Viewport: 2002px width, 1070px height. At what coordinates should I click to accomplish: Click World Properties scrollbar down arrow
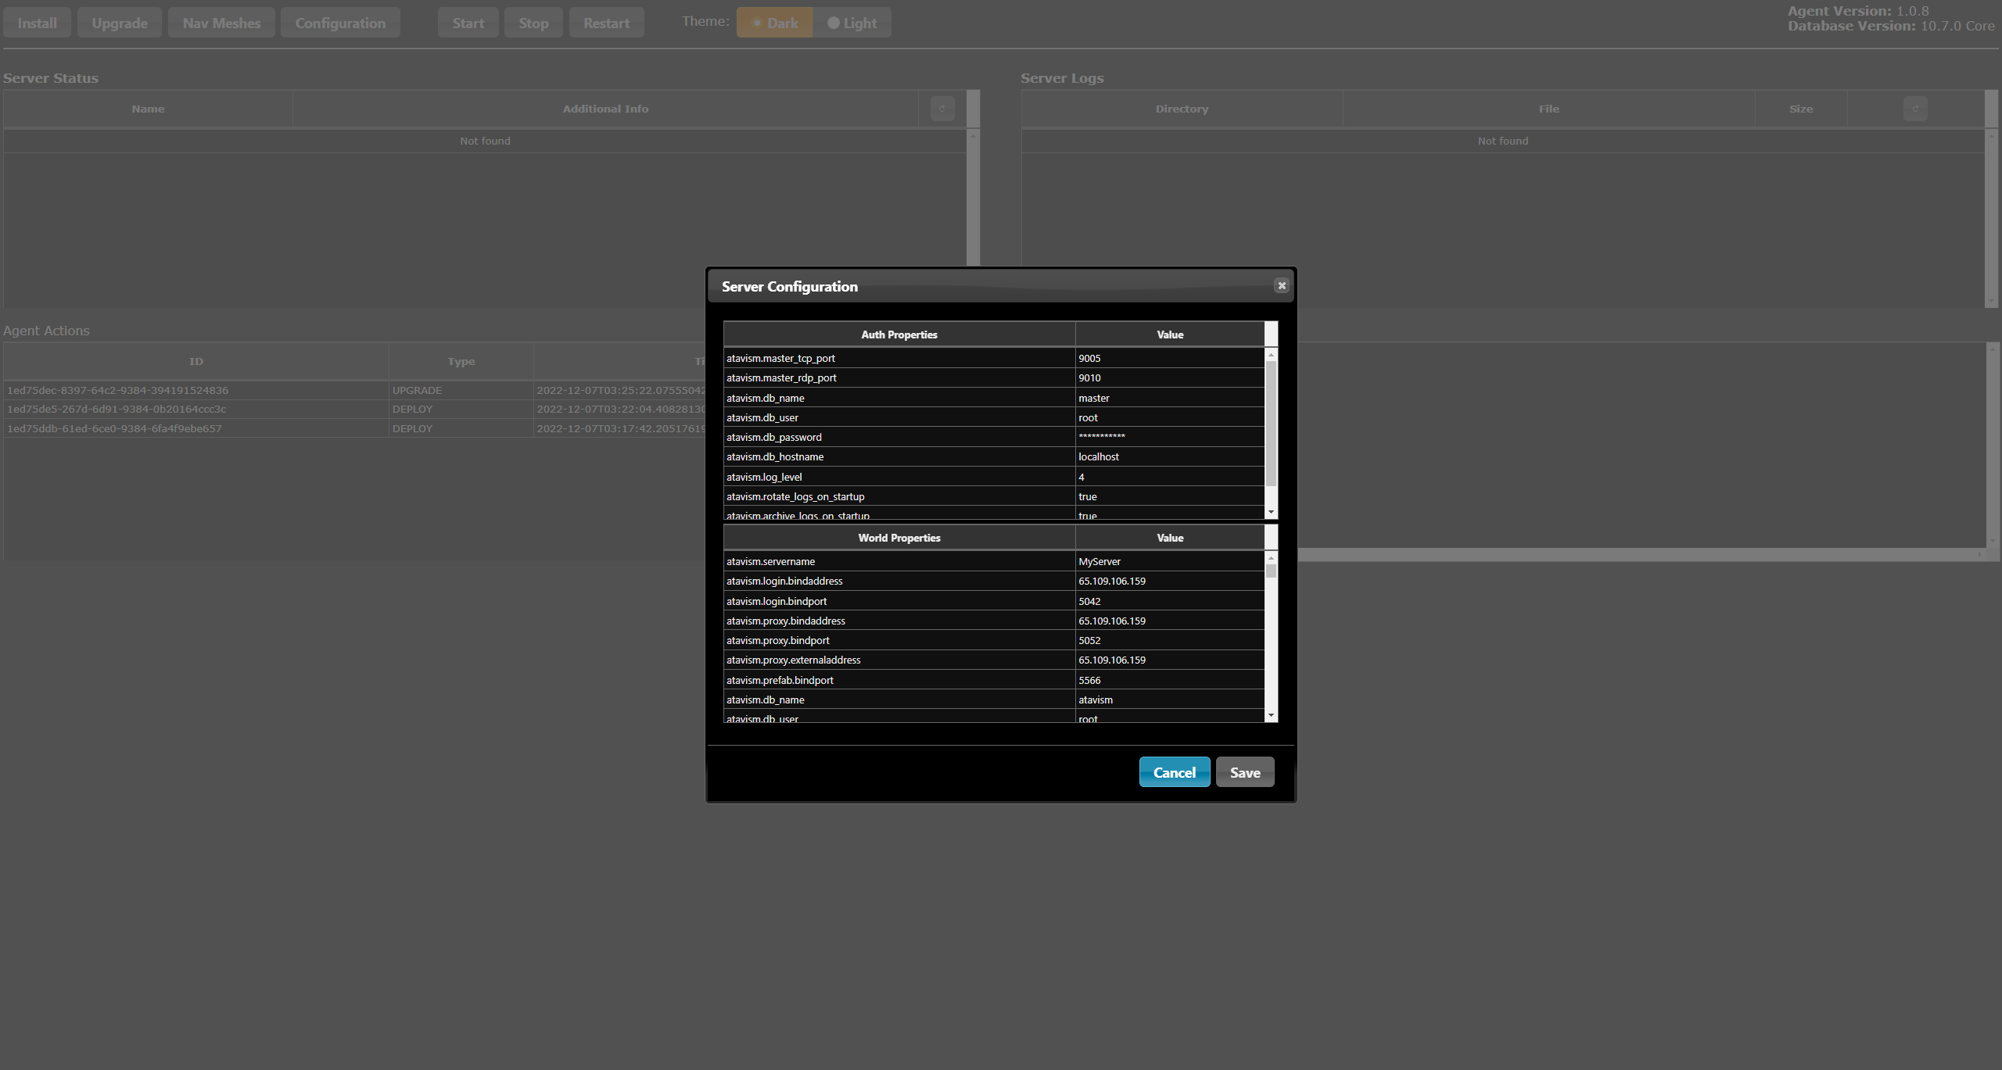click(1271, 715)
